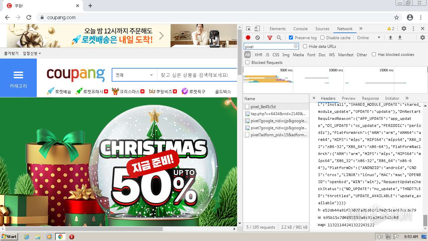Filter requests by JS
The height and width of the screenshot is (241, 428).
pyautogui.click(x=267, y=55)
